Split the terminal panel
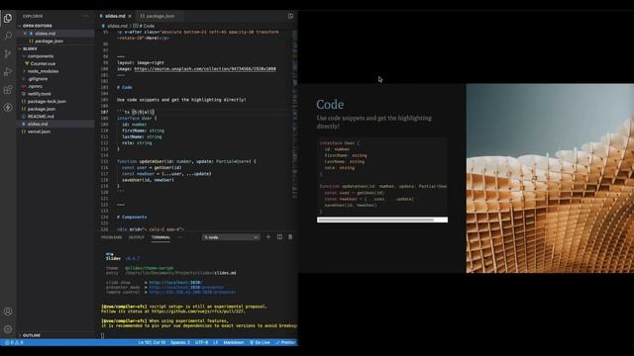The width and height of the screenshot is (634, 356). click(x=279, y=237)
